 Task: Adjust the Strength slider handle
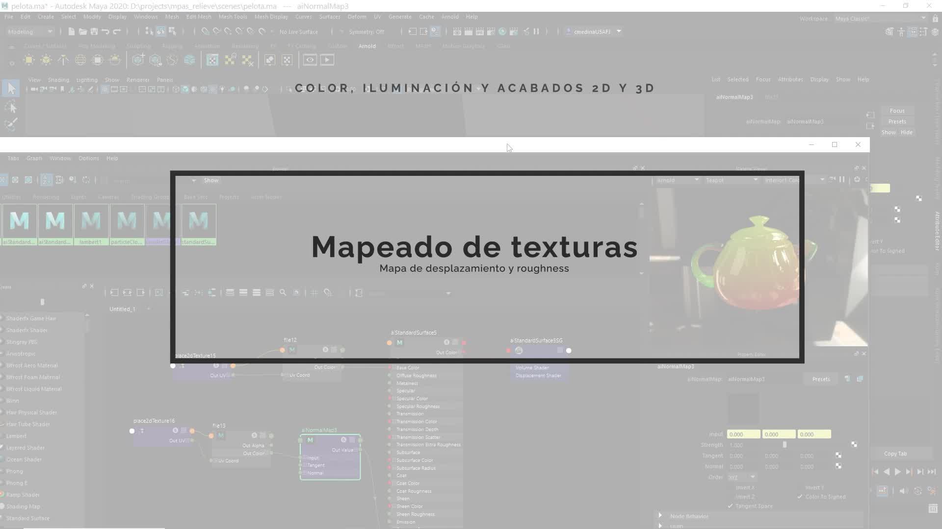tap(785, 445)
